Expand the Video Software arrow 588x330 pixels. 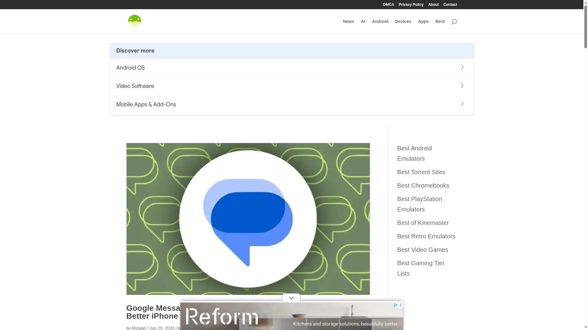point(462,86)
